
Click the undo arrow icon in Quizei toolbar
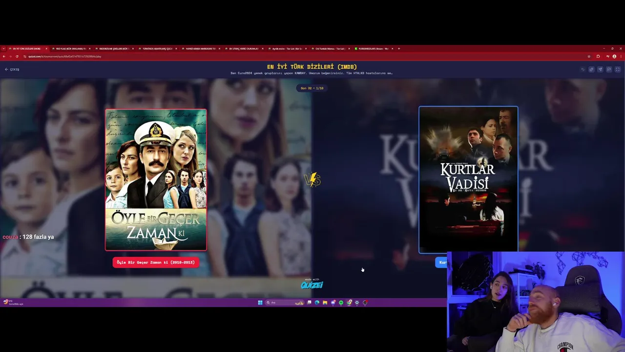(583, 69)
